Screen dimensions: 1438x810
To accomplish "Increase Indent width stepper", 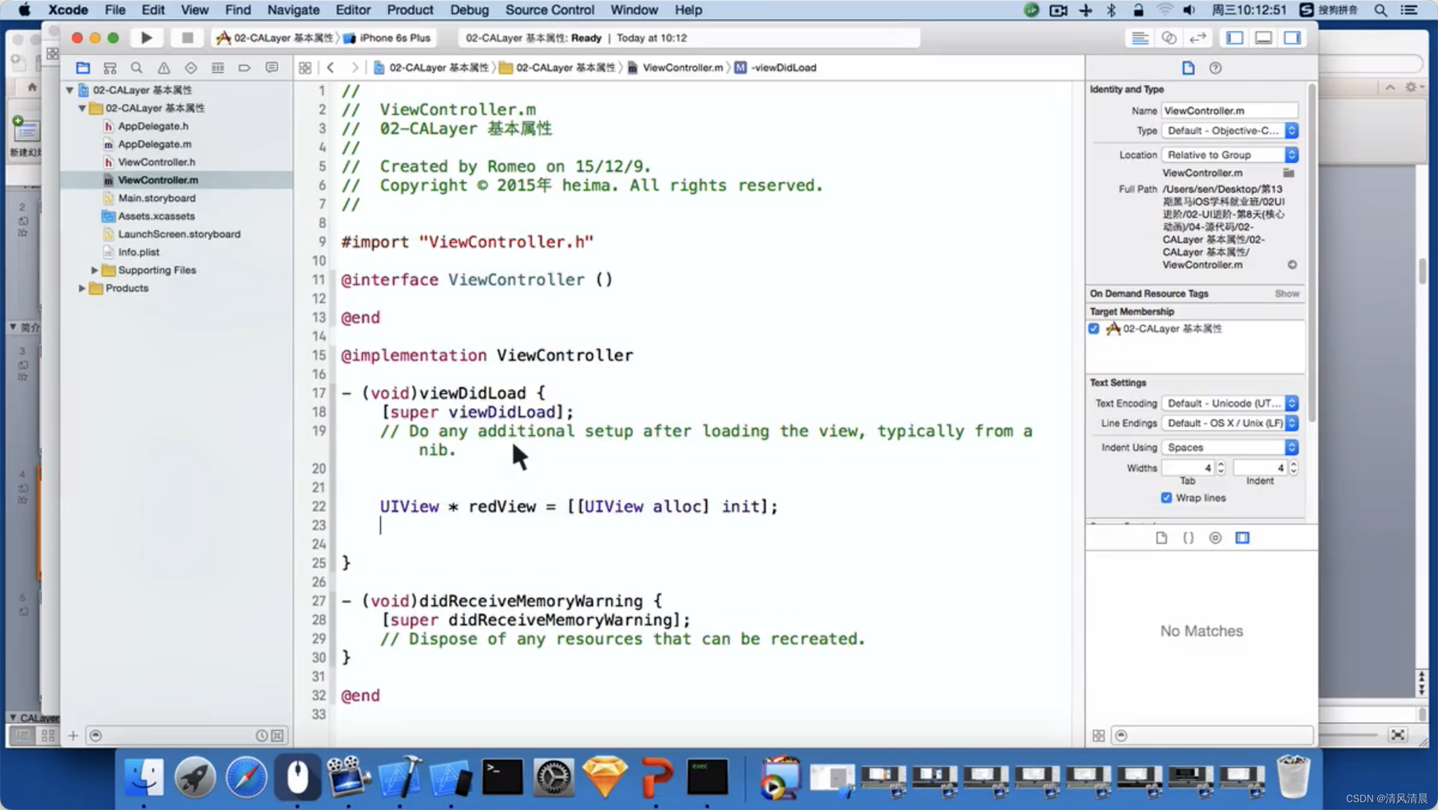I will pos(1294,464).
